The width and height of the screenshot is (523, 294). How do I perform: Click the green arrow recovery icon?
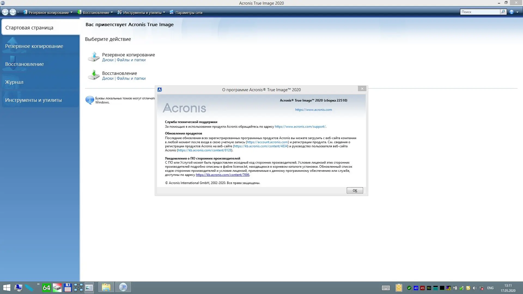[94, 75]
